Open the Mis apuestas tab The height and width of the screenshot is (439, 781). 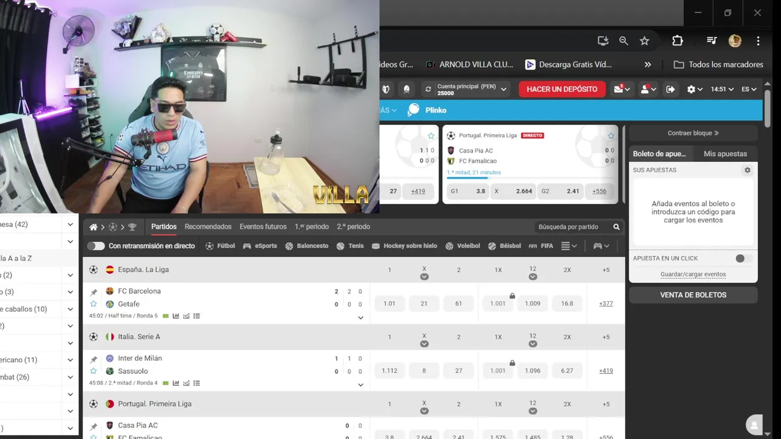pos(725,154)
